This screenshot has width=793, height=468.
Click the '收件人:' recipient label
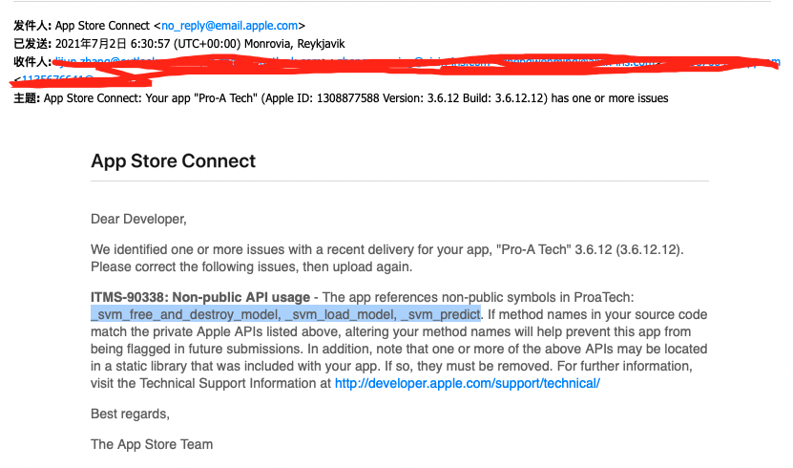(x=32, y=62)
